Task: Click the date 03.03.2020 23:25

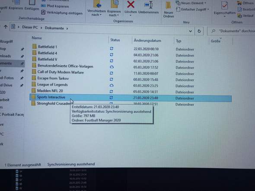Action: pos(146,86)
